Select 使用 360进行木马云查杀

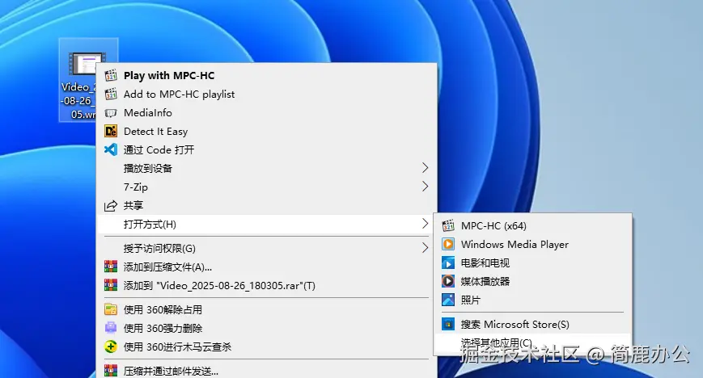click(x=267, y=346)
